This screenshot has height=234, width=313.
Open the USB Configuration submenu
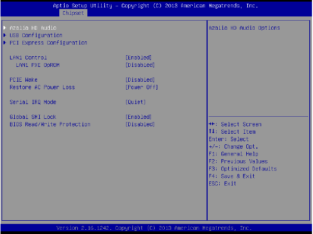click(x=36, y=36)
